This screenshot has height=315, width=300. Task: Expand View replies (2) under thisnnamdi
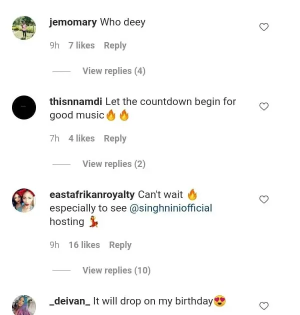(x=113, y=164)
